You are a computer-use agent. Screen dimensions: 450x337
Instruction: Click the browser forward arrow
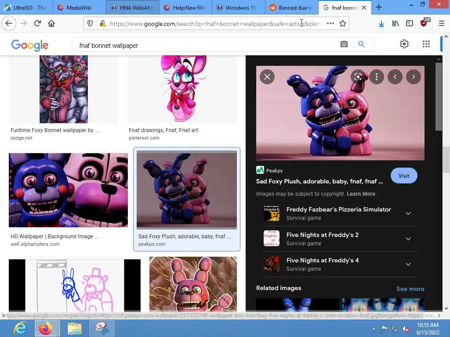pyautogui.click(x=23, y=23)
